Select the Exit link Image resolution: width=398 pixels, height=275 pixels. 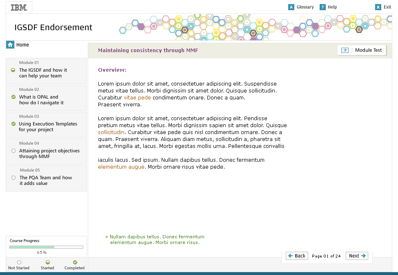click(387, 7)
